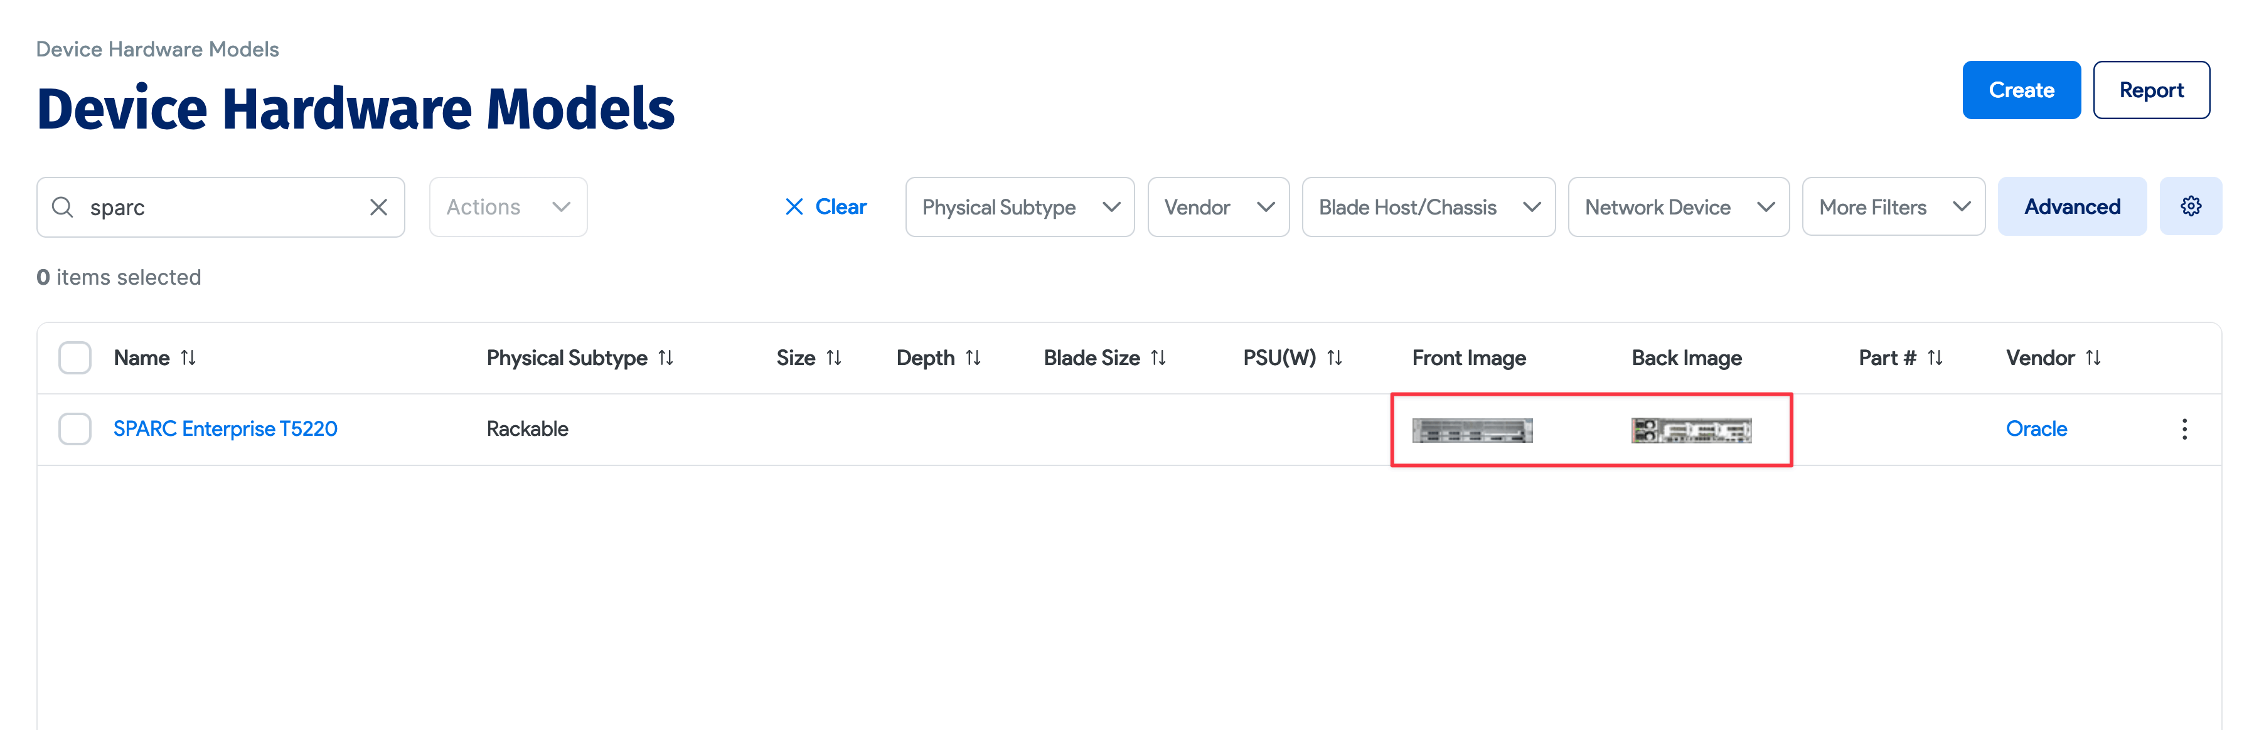Open the row actions three-dot menu
Screen dimensions: 2259x730
click(2184, 428)
